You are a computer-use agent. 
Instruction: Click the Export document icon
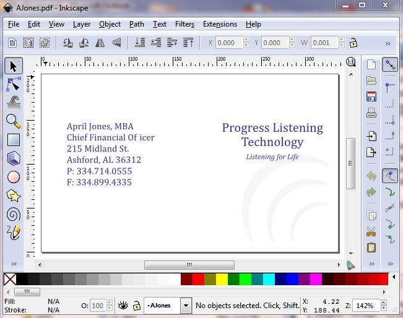tap(371, 152)
